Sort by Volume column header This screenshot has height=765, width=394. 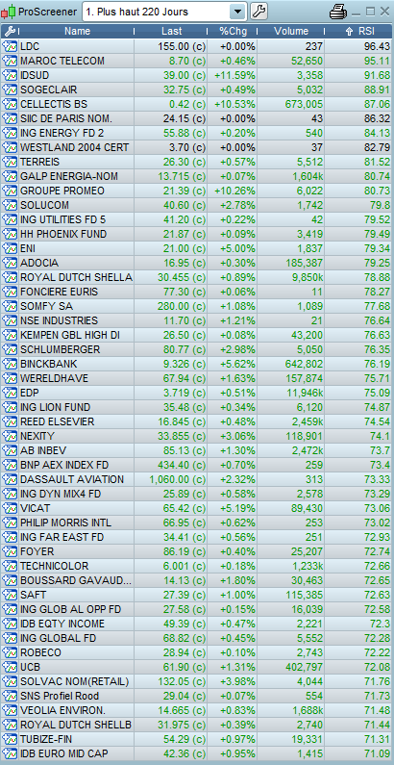point(291,31)
